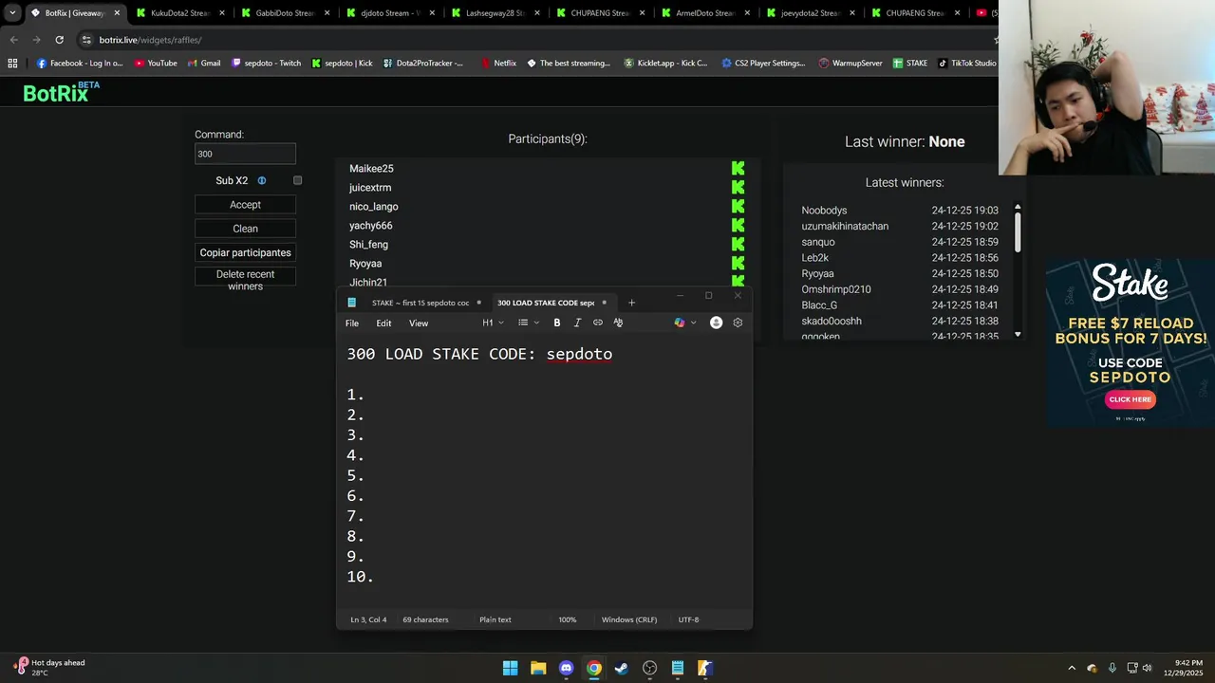
Task: Open the H1 heading dropdown
Action: coord(493,323)
